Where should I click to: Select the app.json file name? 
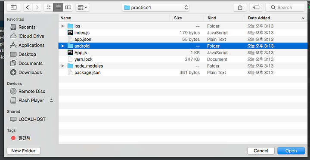[83, 39]
